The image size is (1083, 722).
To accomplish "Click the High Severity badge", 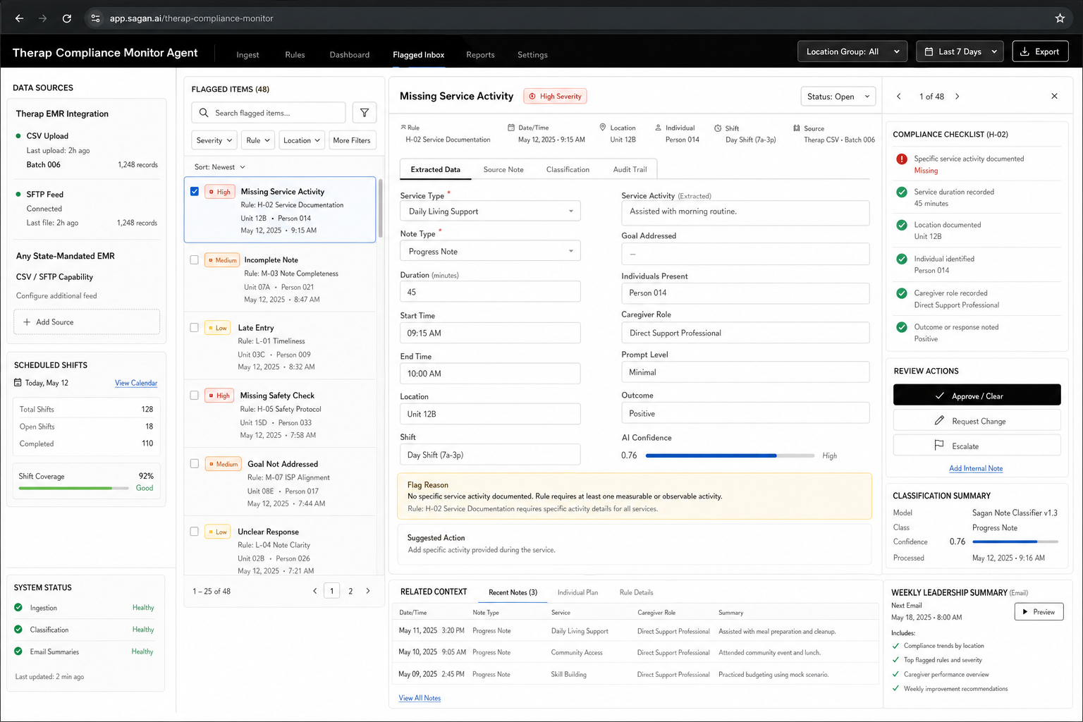I will [x=555, y=97].
